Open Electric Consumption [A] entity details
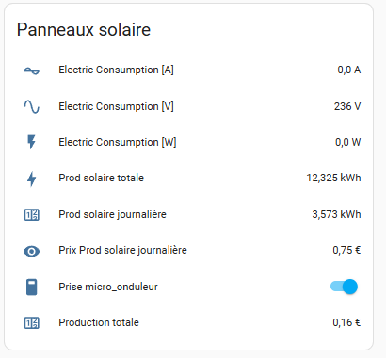Image resolution: width=386 pixels, height=358 pixels. tap(116, 70)
